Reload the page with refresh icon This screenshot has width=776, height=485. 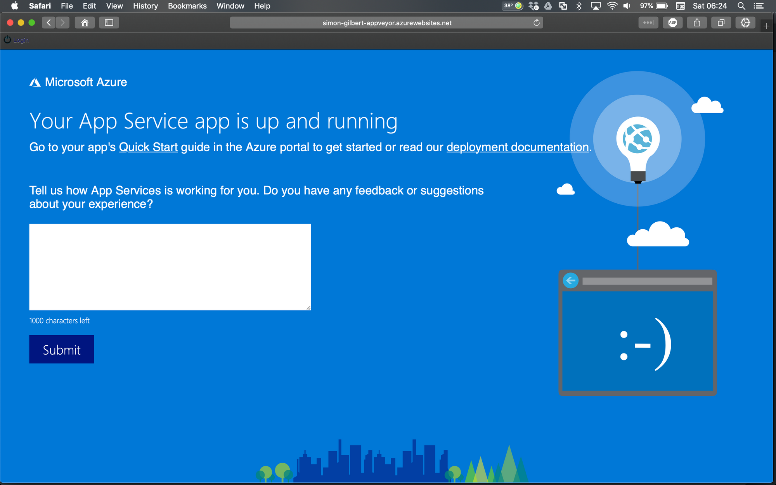click(537, 23)
